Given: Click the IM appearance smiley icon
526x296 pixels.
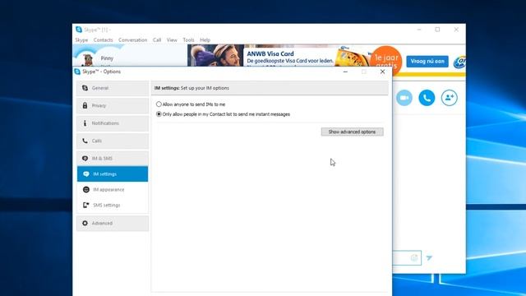Looking at the screenshot, I should [x=85, y=190].
